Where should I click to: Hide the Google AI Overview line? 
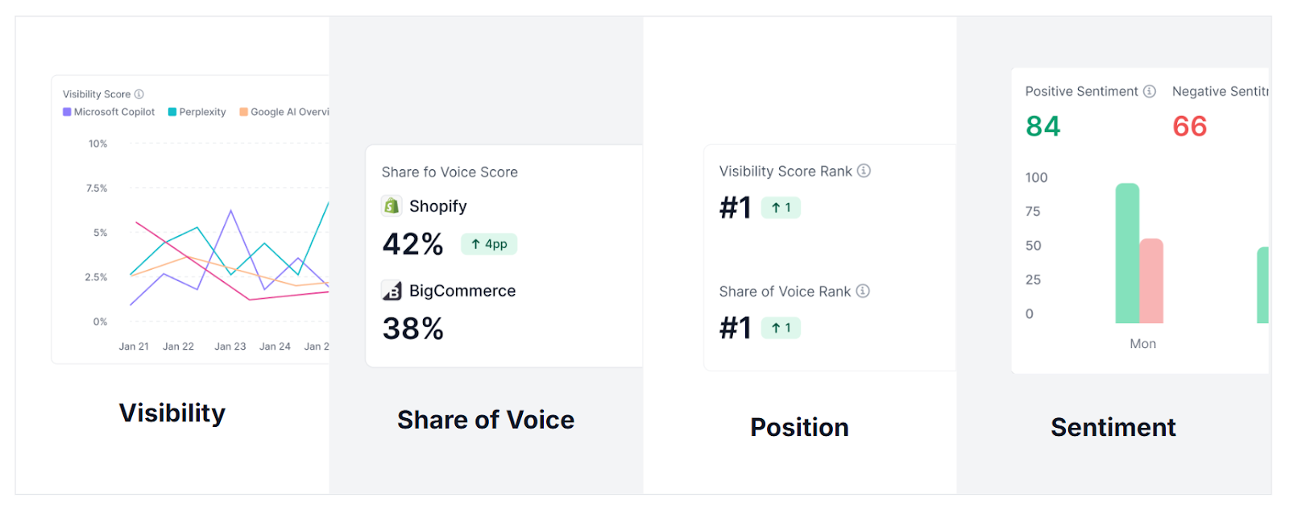[286, 111]
